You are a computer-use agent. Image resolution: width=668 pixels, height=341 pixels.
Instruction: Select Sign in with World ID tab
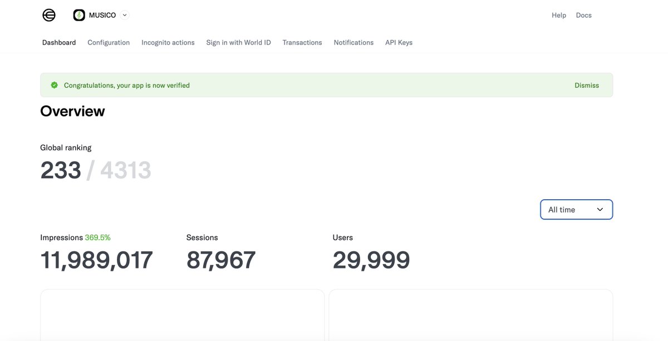(x=238, y=42)
